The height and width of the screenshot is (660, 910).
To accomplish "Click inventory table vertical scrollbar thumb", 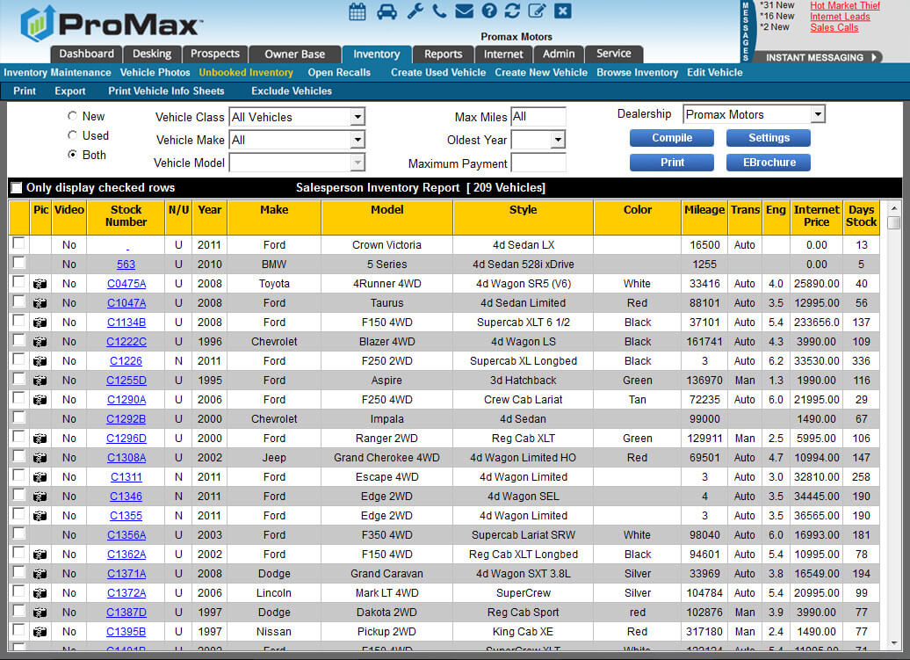I will point(894,222).
